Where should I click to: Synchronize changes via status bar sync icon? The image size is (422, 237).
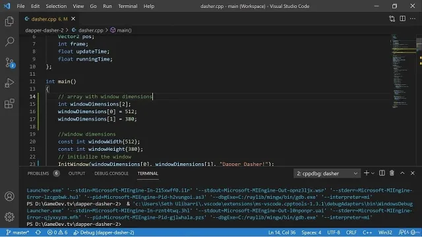click(38, 232)
